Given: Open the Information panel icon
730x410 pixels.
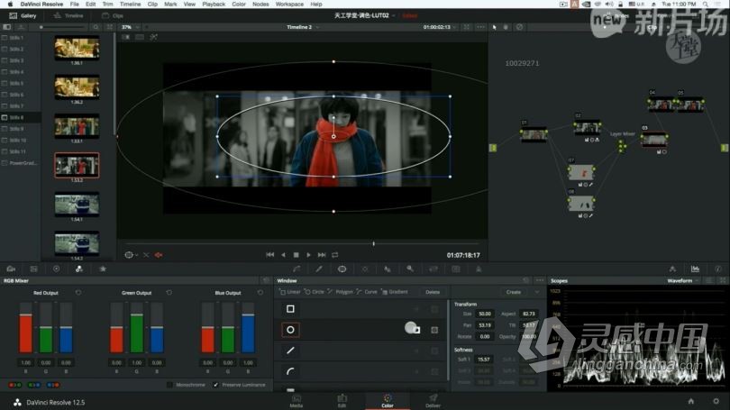Looking at the screenshot, I should pyautogui.click(x=718, y=269).
